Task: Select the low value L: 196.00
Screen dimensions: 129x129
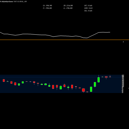Action: (68, 8)
